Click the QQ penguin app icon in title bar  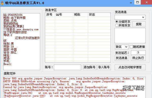pyautogui.click(x=2, y=3)
